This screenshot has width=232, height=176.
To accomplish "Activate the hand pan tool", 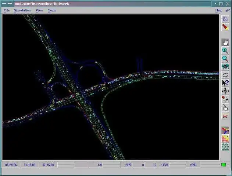I will point(225,43).
